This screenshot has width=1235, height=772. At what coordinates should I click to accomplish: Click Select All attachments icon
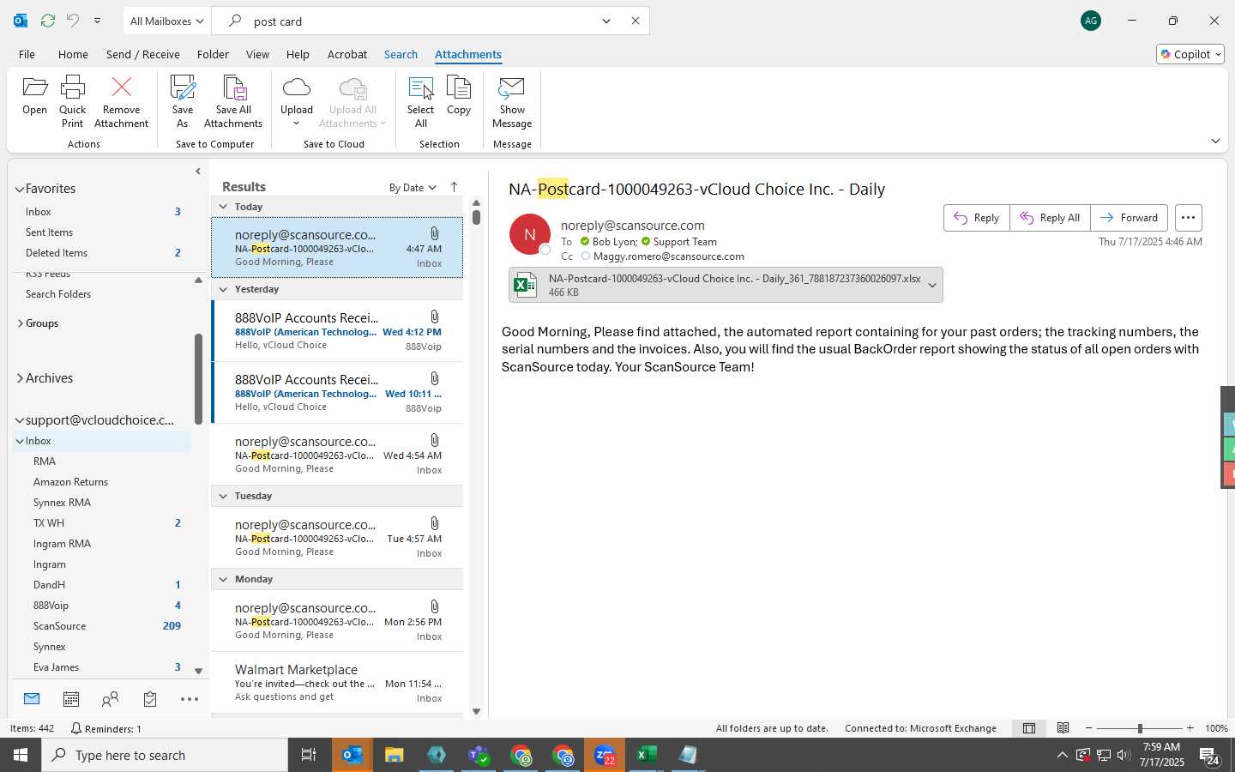(421, 101)
